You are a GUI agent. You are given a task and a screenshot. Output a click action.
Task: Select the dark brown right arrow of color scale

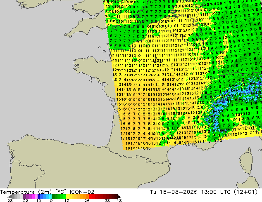click(119, 197)
